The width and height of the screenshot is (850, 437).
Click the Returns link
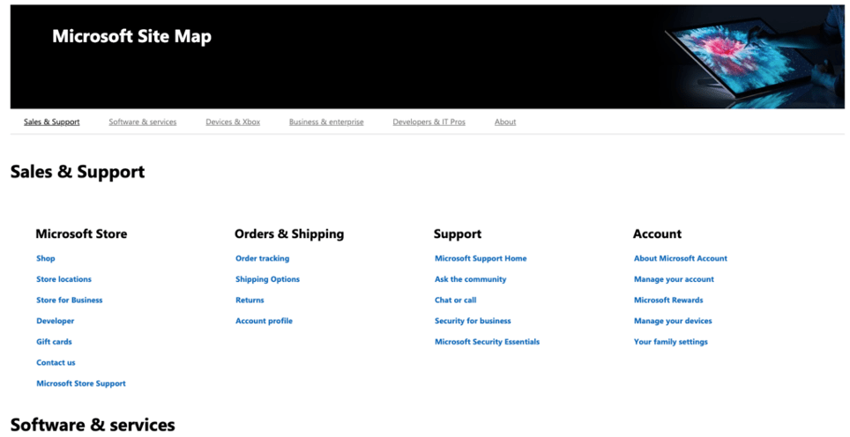pos(250,300)
